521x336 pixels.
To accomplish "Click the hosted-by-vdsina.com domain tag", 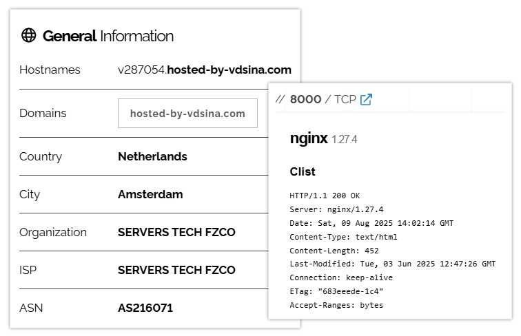I will pyautogui.click(x=187, y=113).
